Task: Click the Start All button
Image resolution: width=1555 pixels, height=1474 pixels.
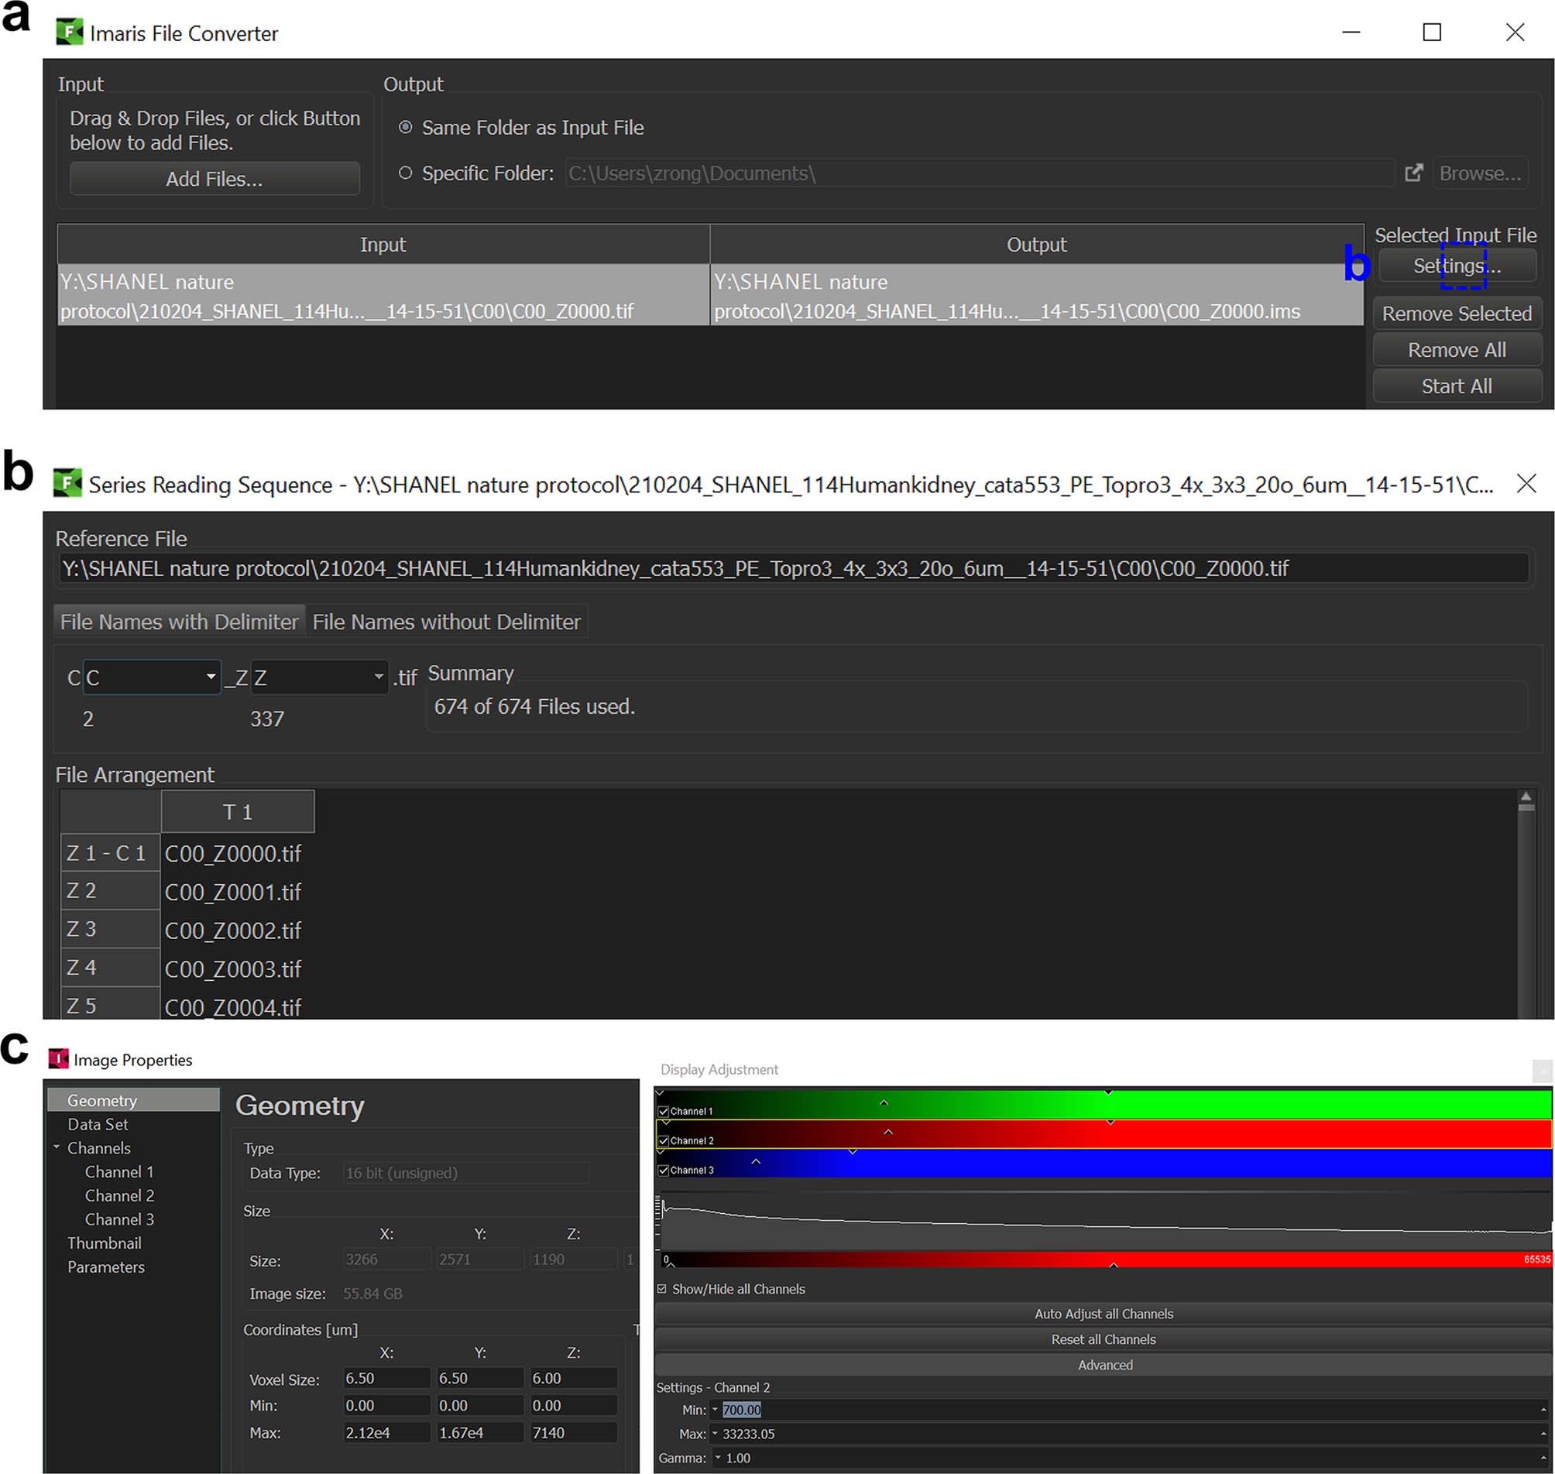Action: (1456, 386)
